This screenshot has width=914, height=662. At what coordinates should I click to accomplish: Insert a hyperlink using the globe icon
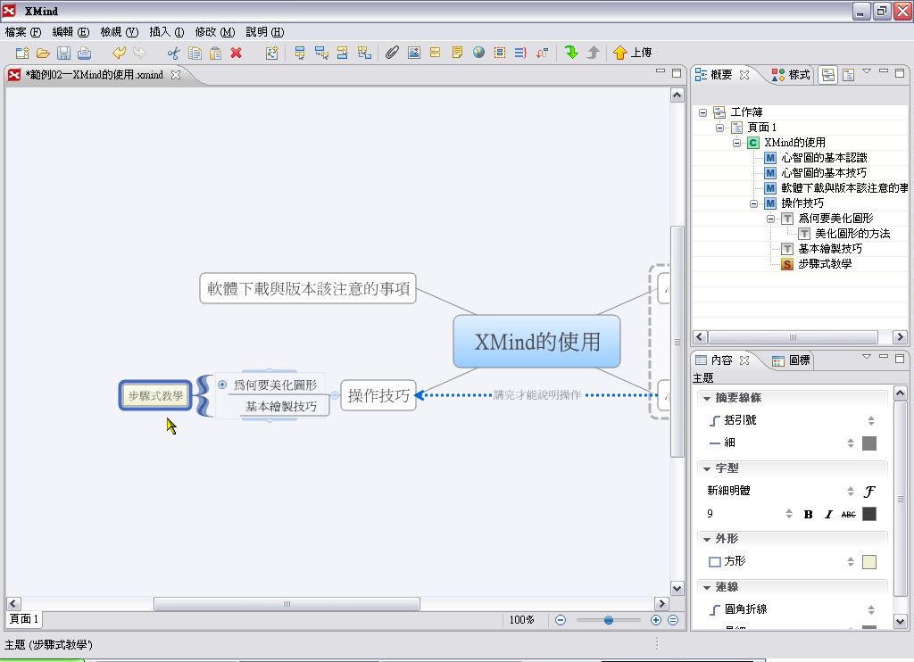tap(478, 53)
